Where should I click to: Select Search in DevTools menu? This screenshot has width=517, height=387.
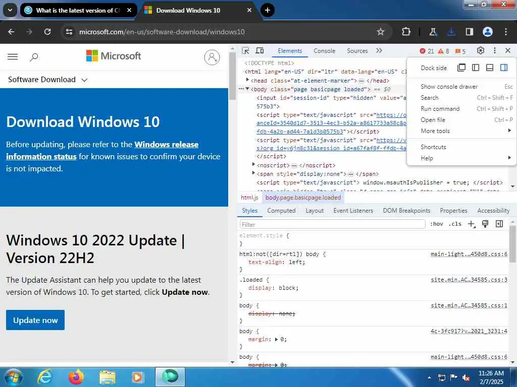click(461, 98)
